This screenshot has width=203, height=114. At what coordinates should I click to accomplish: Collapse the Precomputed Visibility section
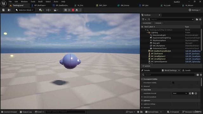142,79
